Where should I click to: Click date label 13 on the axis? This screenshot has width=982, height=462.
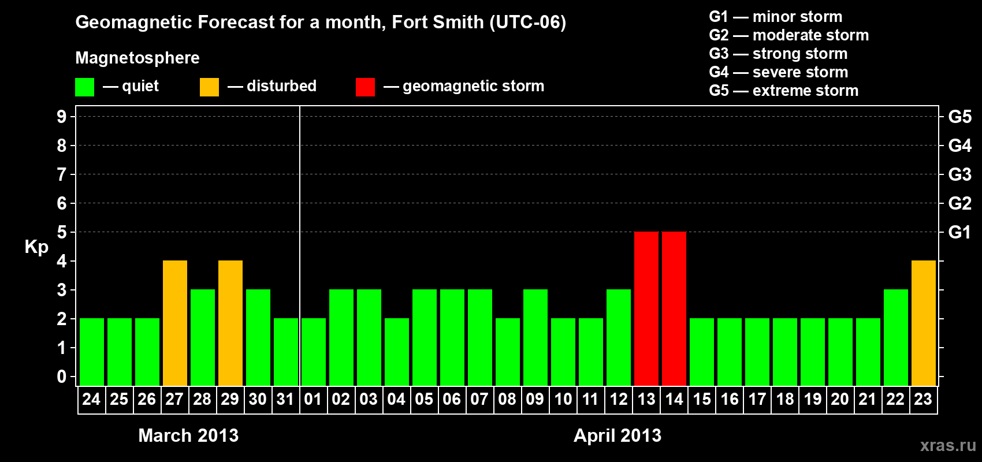click(x=646, y=399)
